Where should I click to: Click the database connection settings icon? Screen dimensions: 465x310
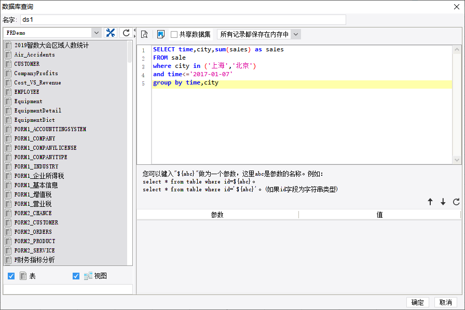111,33
